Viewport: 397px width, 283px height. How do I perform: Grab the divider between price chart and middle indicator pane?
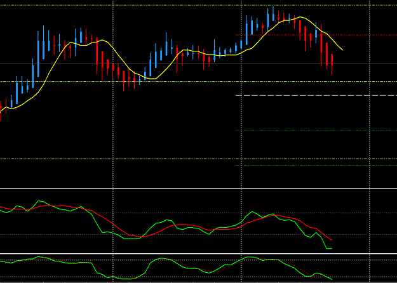coord(198,188)
